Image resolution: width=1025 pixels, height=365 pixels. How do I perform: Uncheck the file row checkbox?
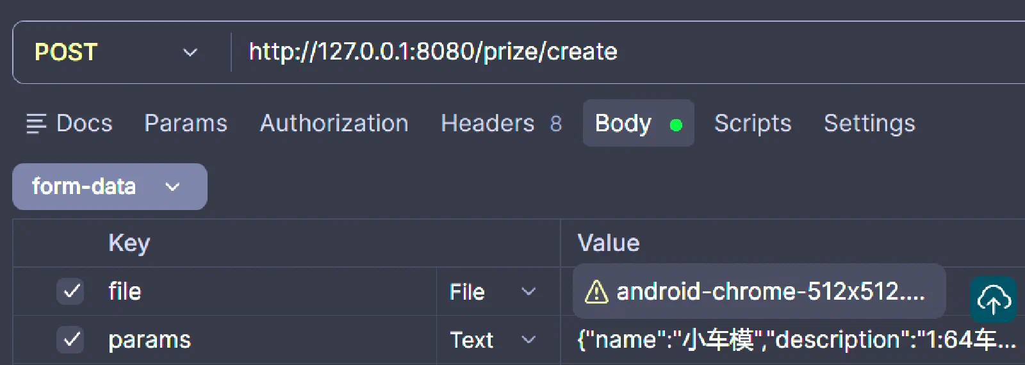click(x=70, y=291)
